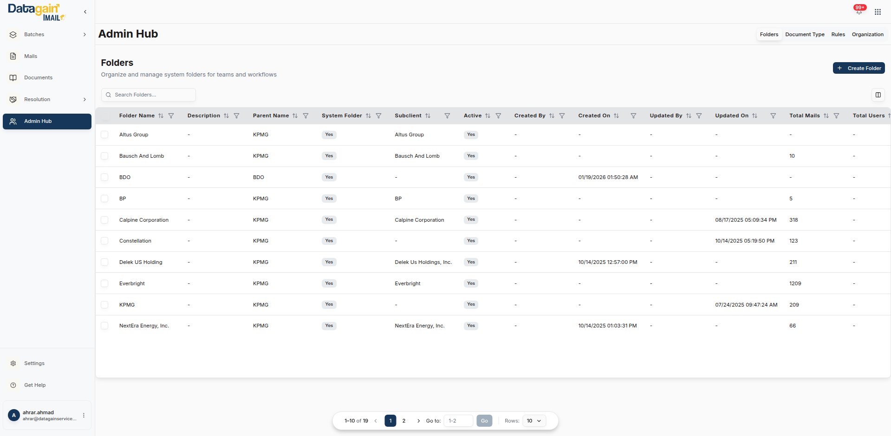Check the Calpine Corporation row checkbox
This screenshot has height=436, width=891.
pyautogui.click(x=104, y=220)
